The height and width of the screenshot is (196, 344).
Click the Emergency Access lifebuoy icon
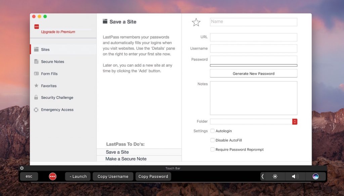point(36,110)
